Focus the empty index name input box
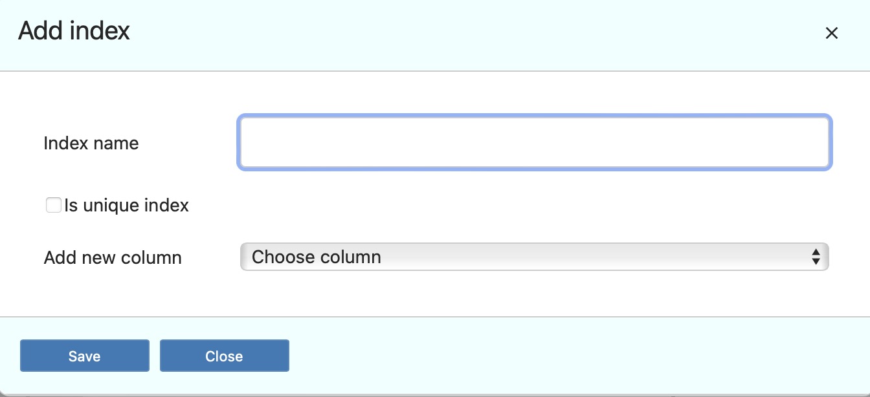870x397 pixels. pos(535,143)
